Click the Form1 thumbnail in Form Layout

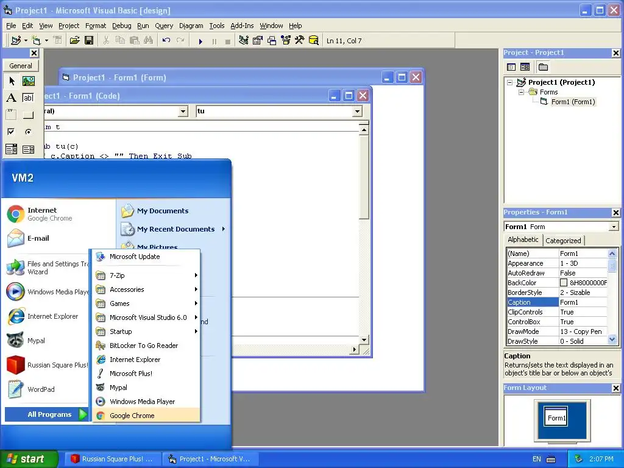click(x=556, y=416)
